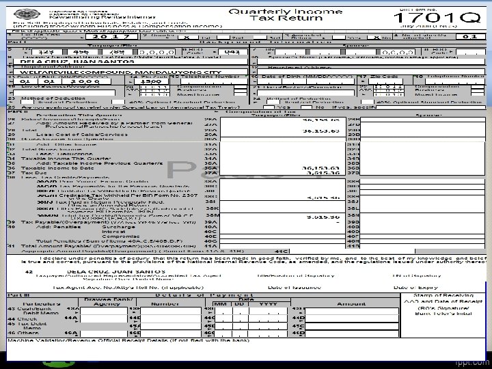This screenshot has height=369, width=492.
Task: Click the Quarterly Income Tax Return title
Action: 285,14
